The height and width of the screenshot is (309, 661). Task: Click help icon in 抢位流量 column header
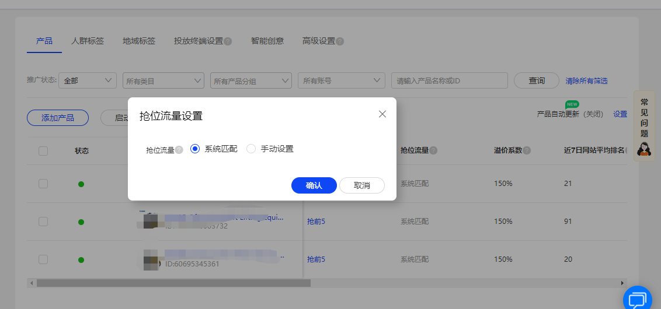[x=433, y=150]
